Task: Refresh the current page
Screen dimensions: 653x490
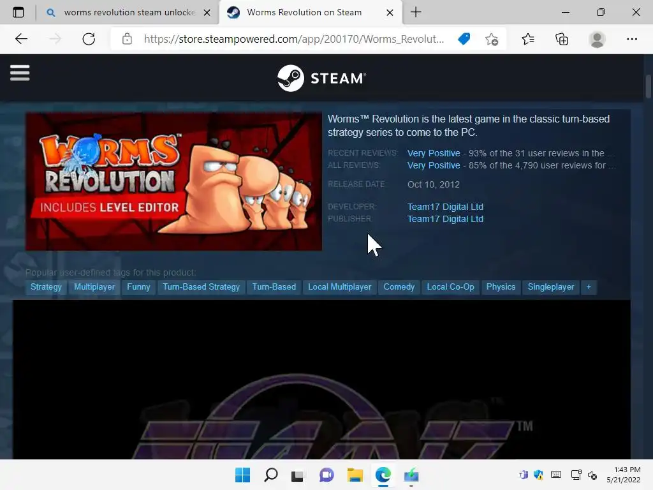Action: click(89, 39)
